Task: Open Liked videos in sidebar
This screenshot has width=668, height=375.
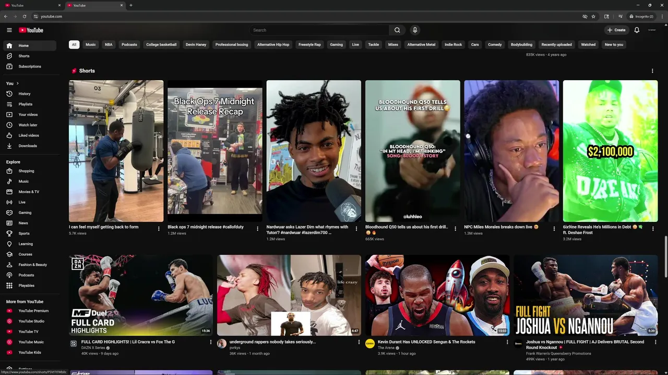Action: coord(29,135)
